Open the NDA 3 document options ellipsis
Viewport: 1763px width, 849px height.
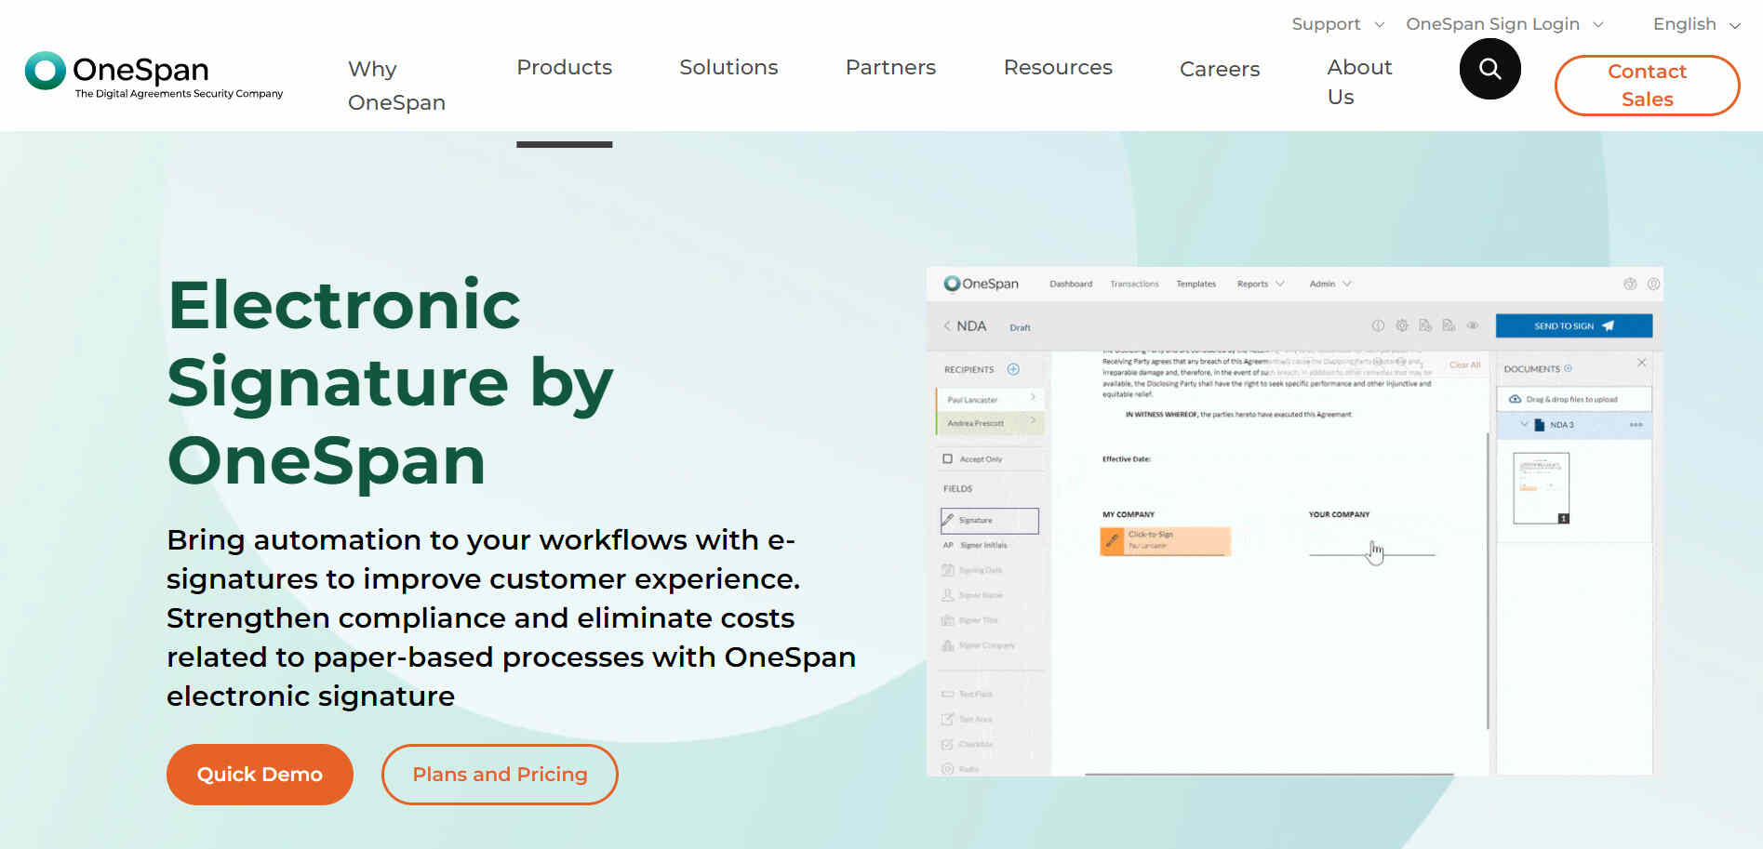click(1636, 424)
